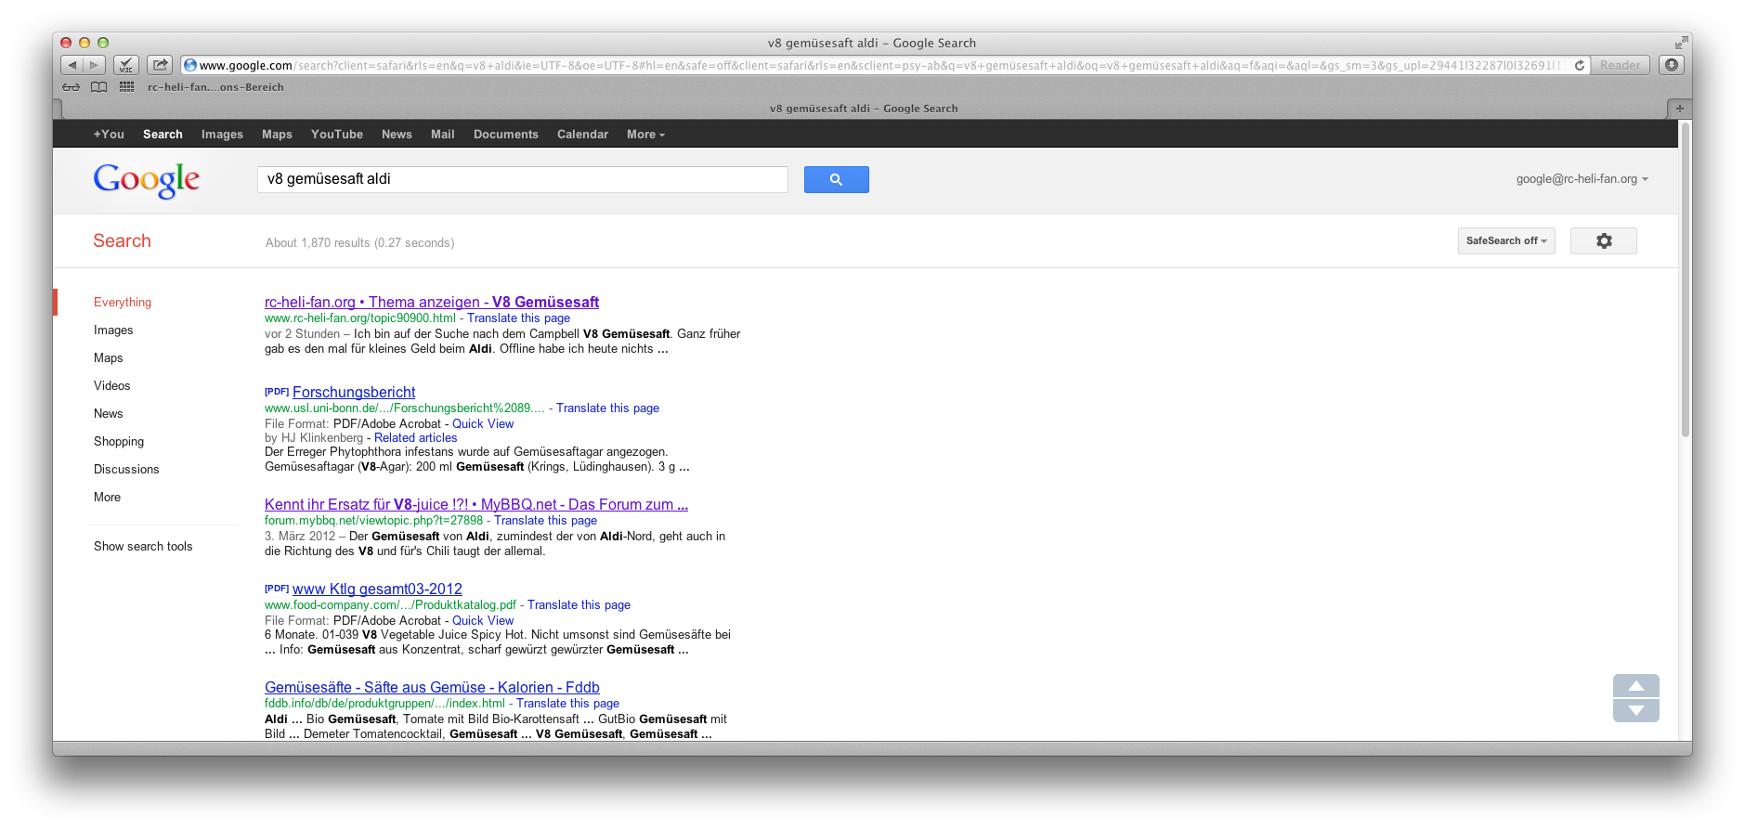Open Mail in the Google bar
This screenshot has width=1745, height=829.
[443, 135]
